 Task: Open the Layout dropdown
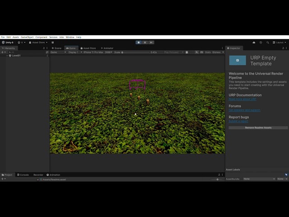[280, 42]
